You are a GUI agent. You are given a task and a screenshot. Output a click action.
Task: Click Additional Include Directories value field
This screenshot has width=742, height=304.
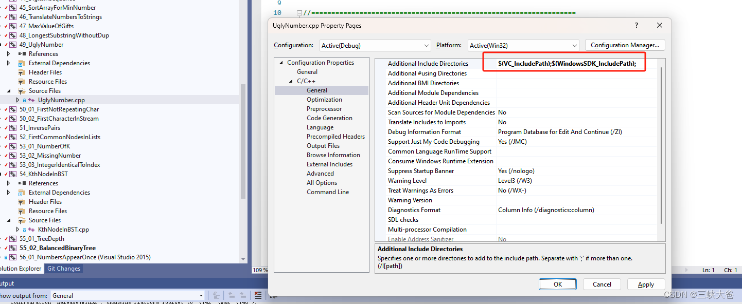[576, 64]
